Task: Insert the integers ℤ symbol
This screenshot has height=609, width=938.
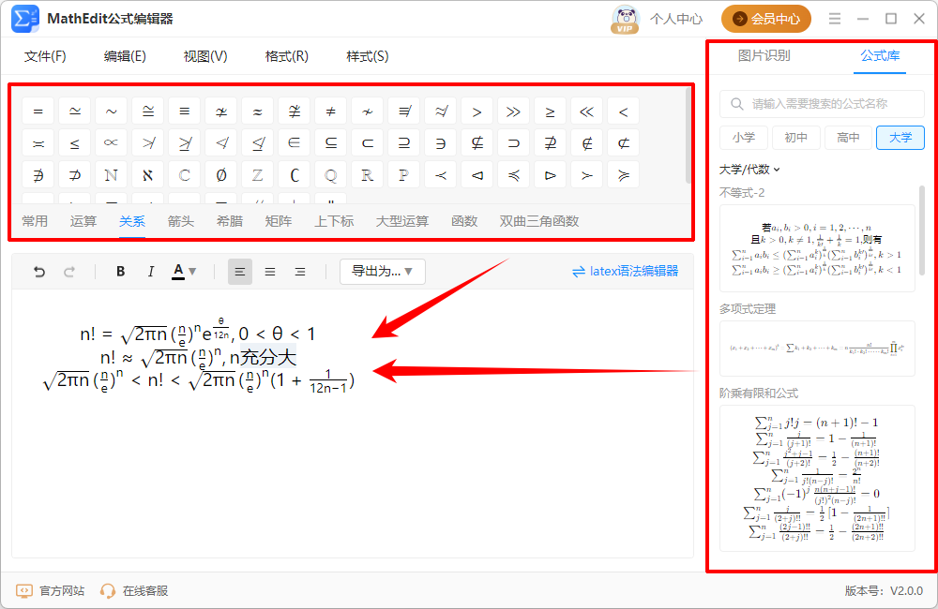Action: [x=257, y=175]
